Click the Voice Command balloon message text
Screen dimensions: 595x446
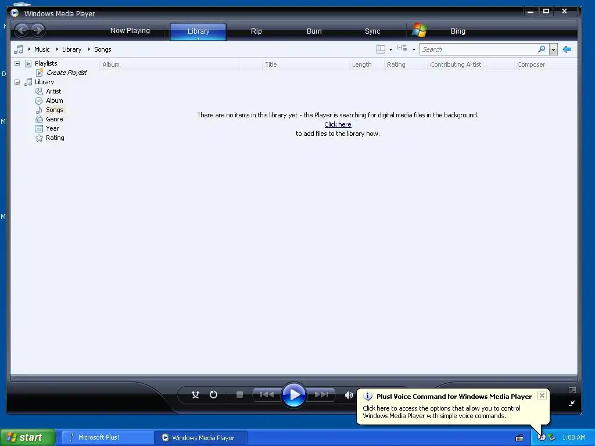(442, 412)
